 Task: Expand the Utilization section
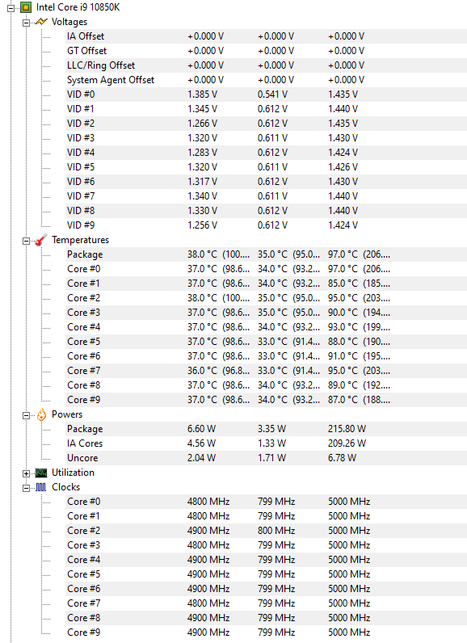coord(26,473)
